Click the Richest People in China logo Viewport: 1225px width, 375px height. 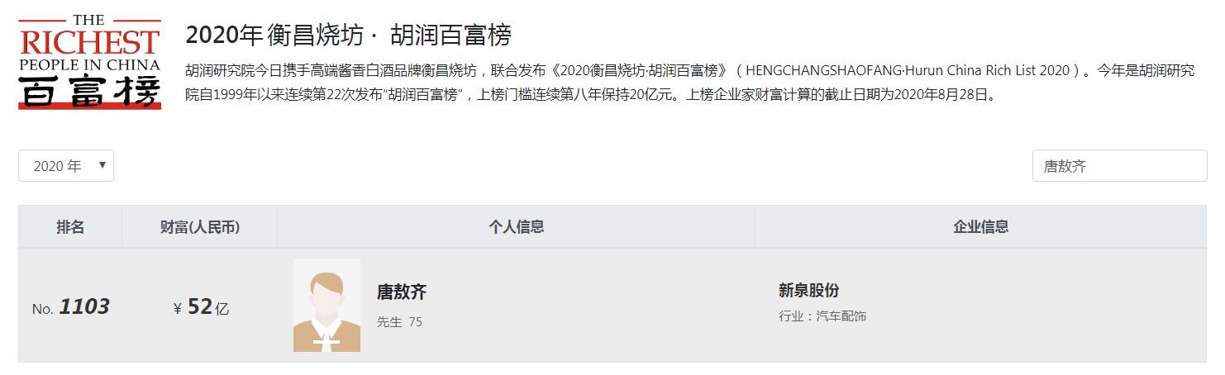89,62
